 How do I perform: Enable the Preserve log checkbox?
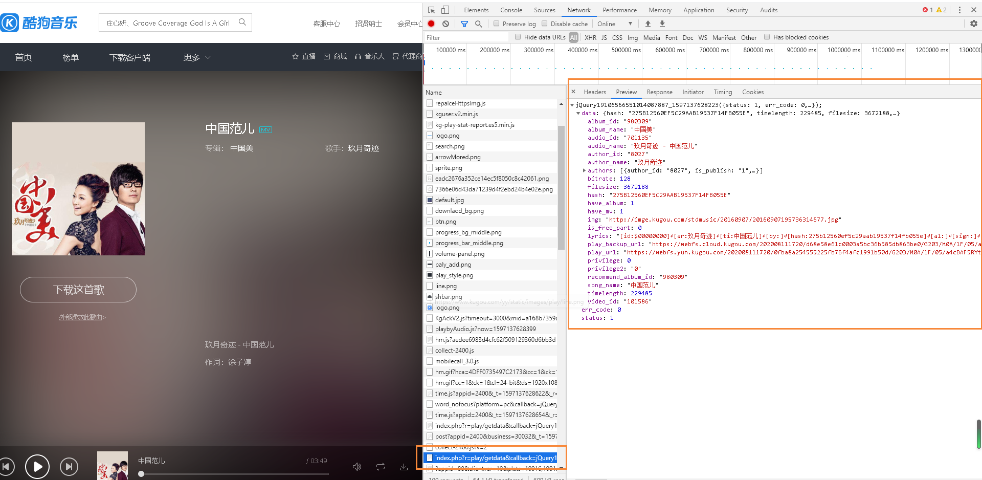[496, 24]
